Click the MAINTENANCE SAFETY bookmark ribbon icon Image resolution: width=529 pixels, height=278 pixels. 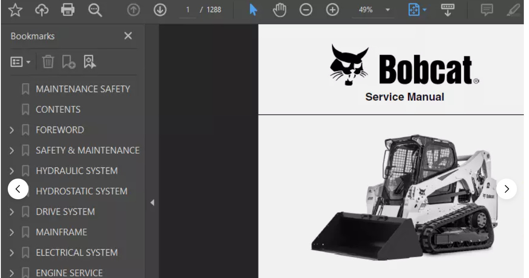tap(25, 89)
